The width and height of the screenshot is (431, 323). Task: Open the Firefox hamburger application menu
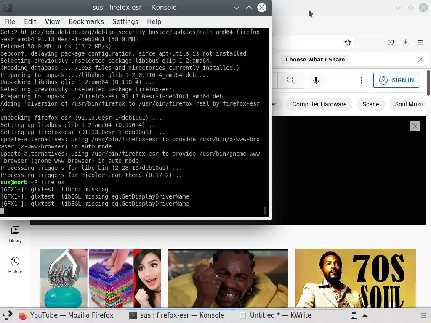click(420, 42)
